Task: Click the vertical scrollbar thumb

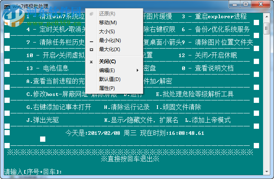Action: coord(266,28)
